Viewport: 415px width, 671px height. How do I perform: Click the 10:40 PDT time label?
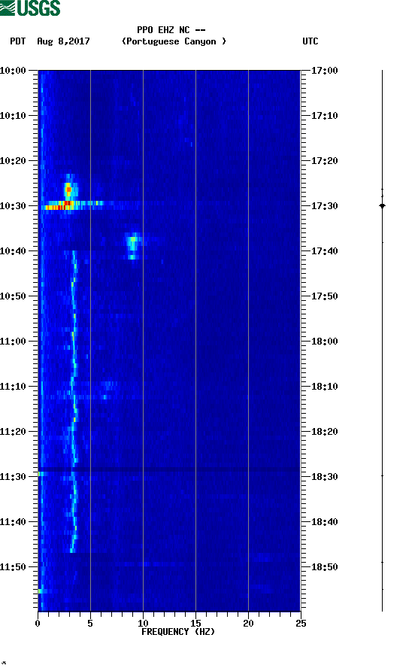point(13,251)
